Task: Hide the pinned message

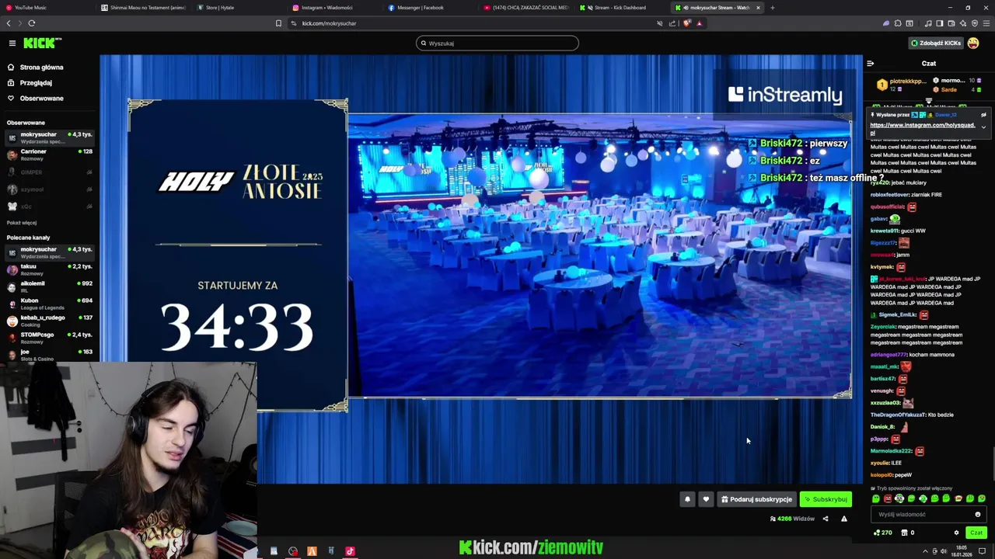Action: (x=983, y=115)
